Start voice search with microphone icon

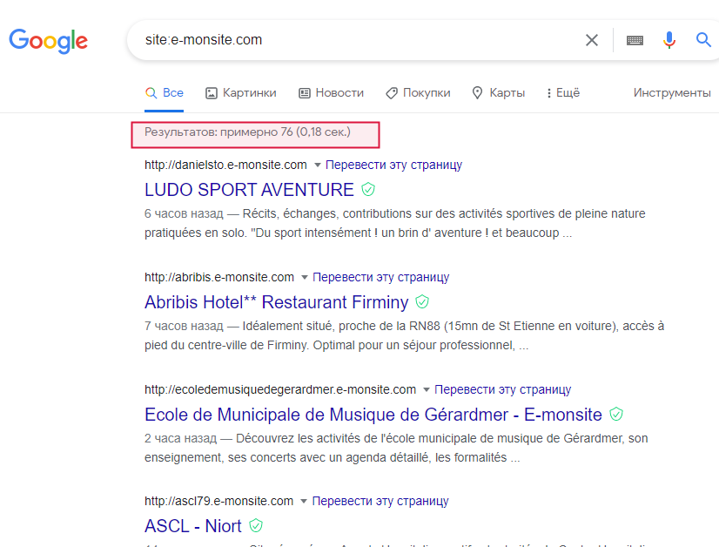point(669,40)
